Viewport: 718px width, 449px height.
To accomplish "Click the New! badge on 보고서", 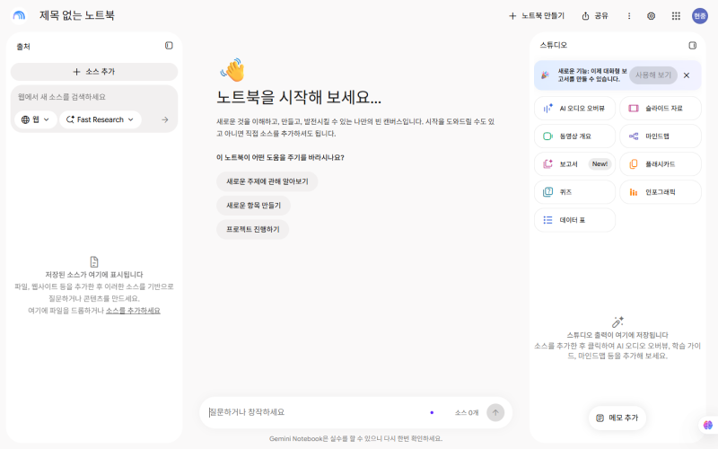I will point(600,164).
